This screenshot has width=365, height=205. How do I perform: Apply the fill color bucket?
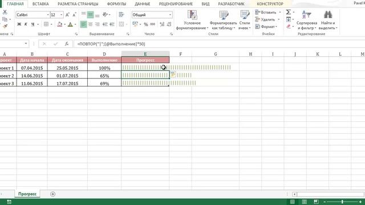60,24
